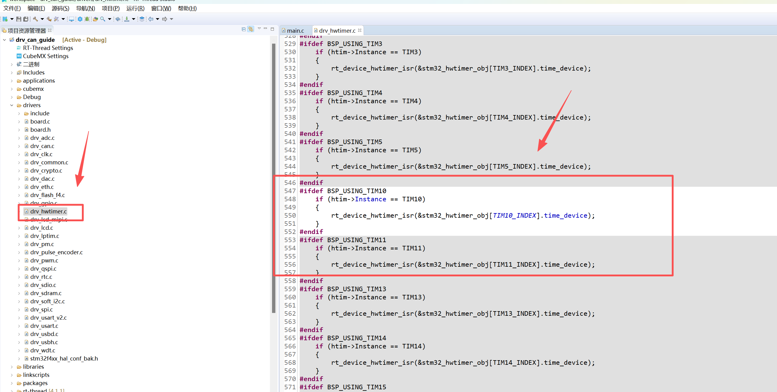The image size is (777, 392).
Task: Minimize the project explorer panel
Action: click(x=265, y=28)
